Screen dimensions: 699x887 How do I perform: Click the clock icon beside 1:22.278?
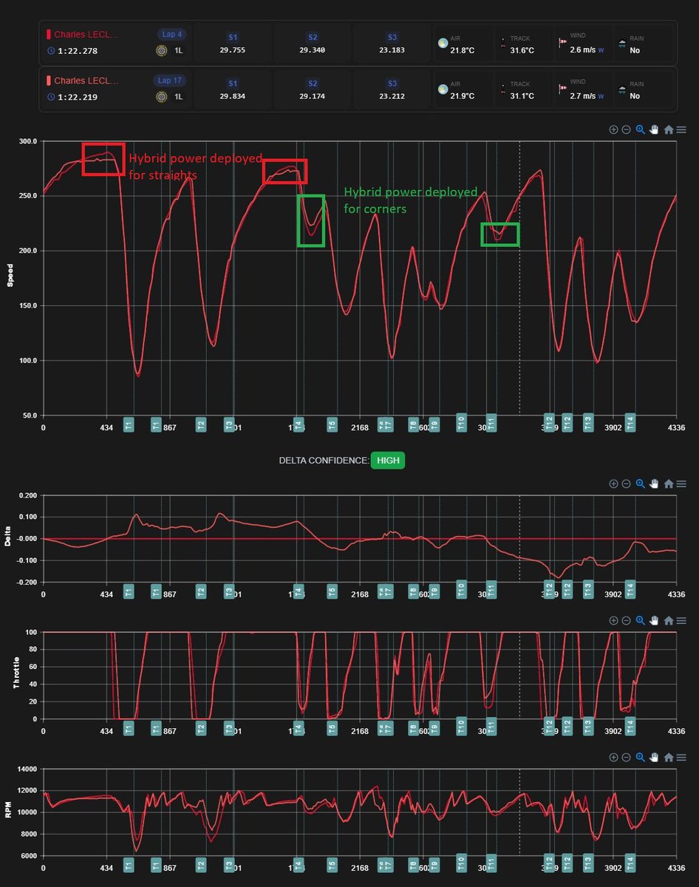pos(50,51)
